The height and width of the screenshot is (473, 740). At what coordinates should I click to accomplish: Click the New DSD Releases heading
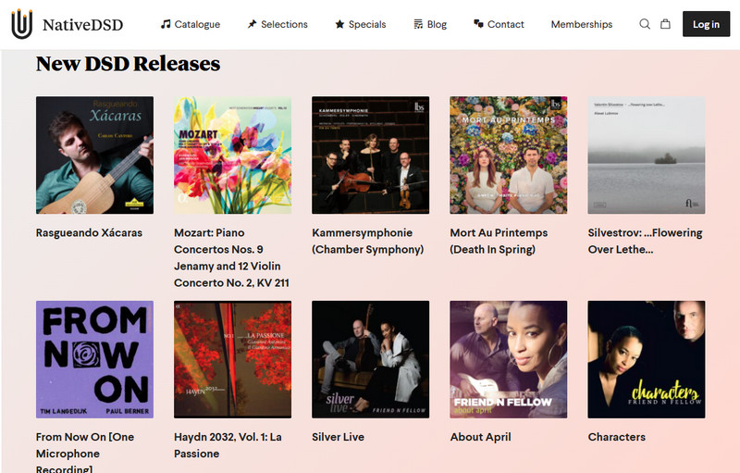(x=128, y=64)
